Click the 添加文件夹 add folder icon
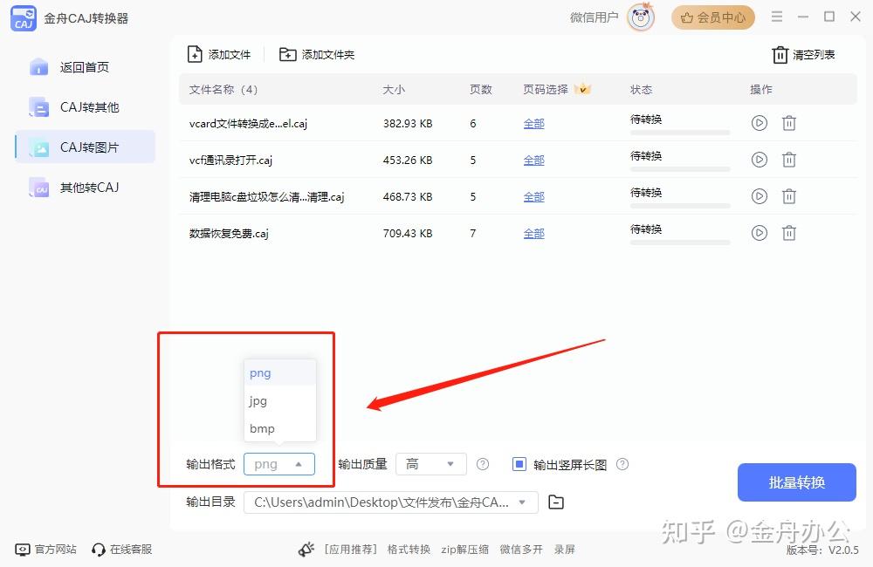Screen dimensions: 873x567 [287, 53]
